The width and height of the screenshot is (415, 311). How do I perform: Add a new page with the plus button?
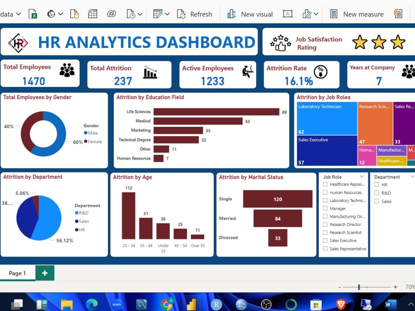45,273
